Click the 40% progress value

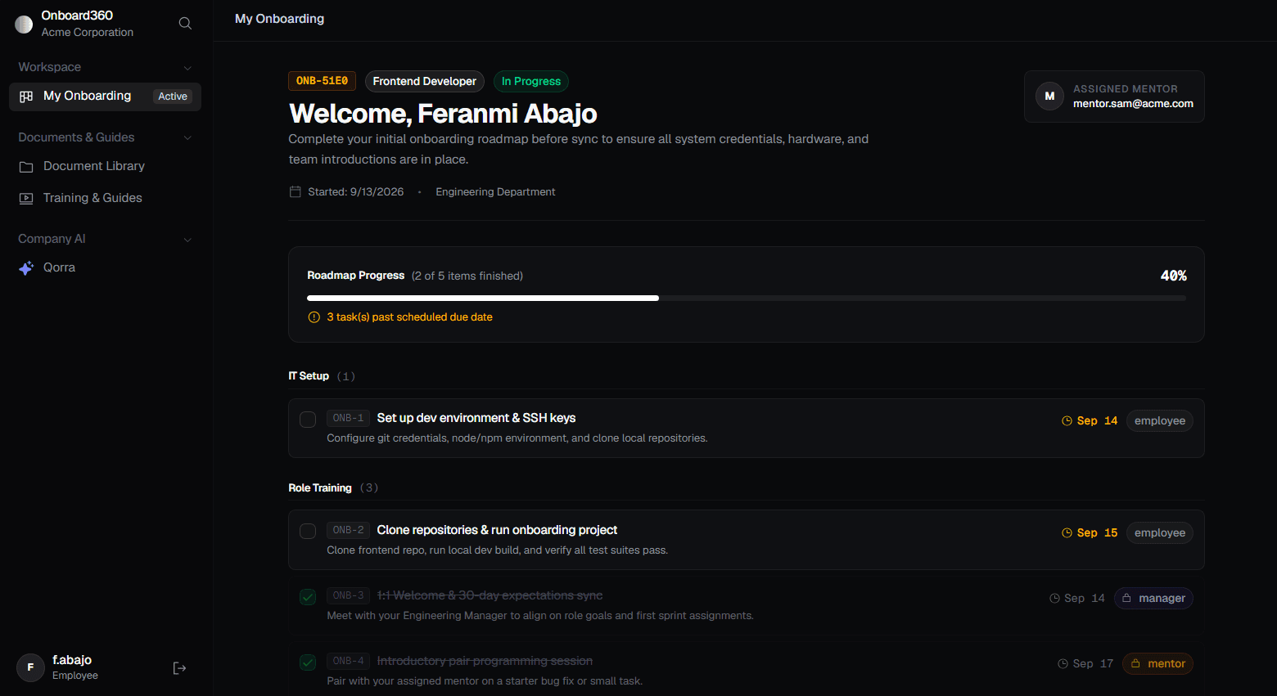(1173, 276)
